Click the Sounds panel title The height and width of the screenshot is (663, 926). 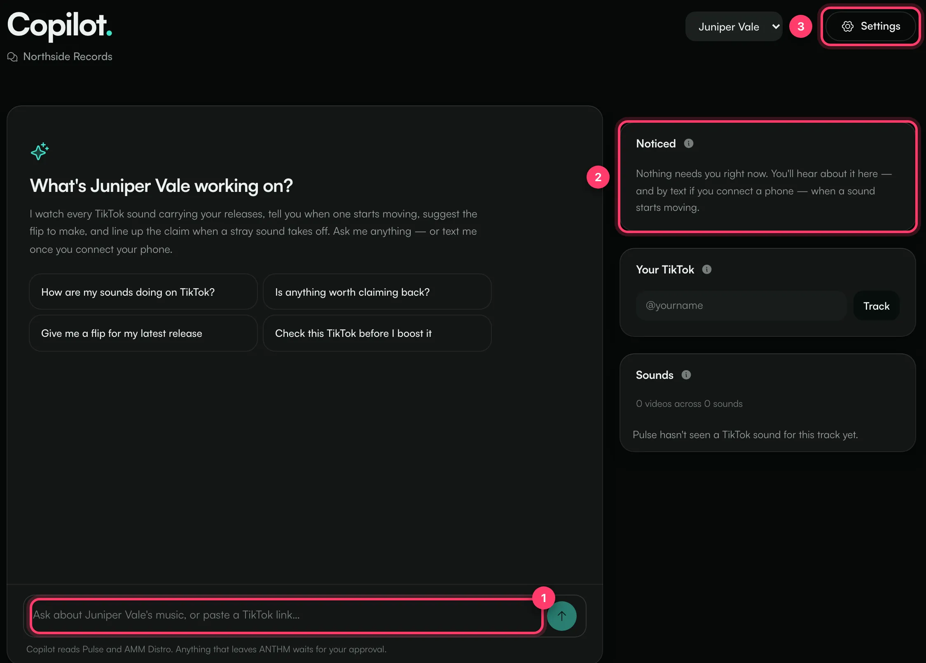[x=655, y=375]
